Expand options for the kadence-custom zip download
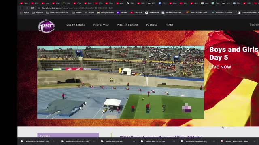259x145 pixels. click(x=54, y=141)
